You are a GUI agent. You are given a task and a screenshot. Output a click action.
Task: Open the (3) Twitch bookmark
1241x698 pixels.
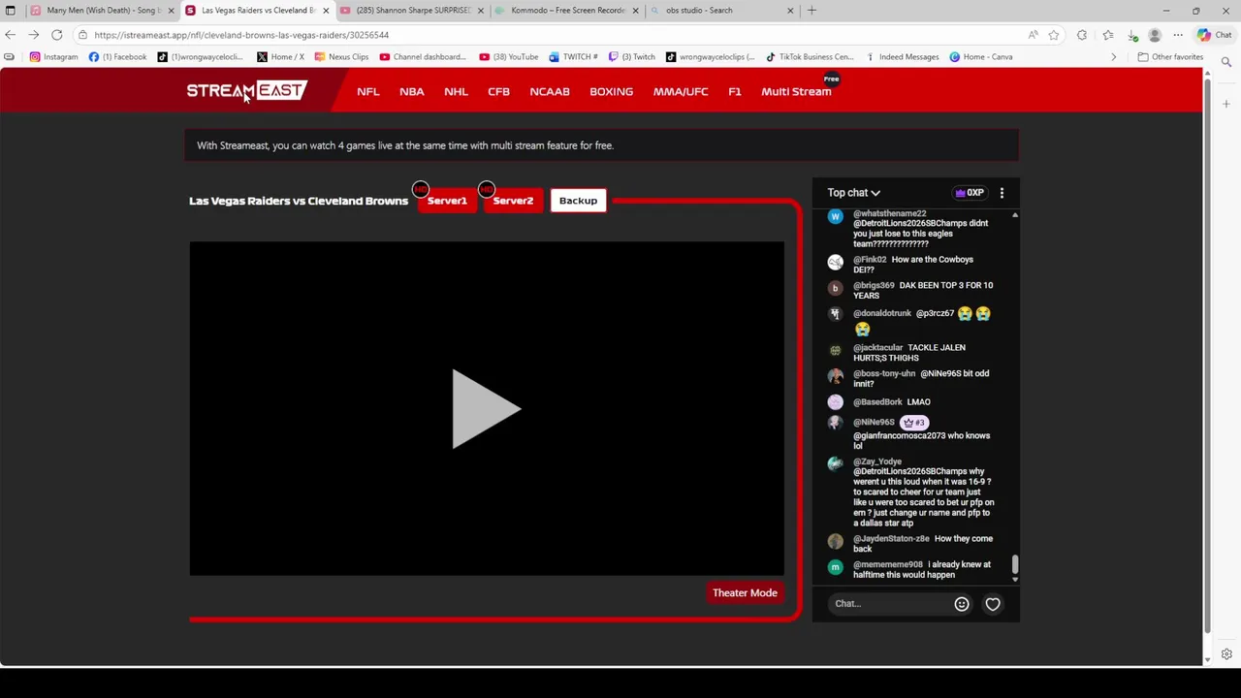(x=632, y=57)
